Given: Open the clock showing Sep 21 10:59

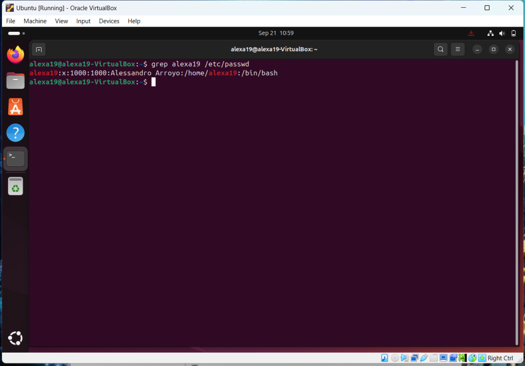Looking at the screenshot, I should coord(276,33).
